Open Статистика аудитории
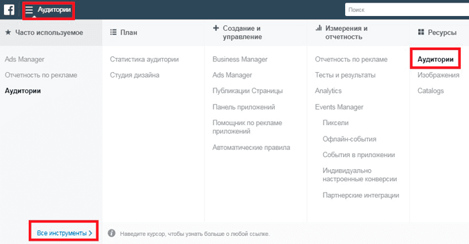This screenshot has height=244, width=469. [x=144, y=59]
